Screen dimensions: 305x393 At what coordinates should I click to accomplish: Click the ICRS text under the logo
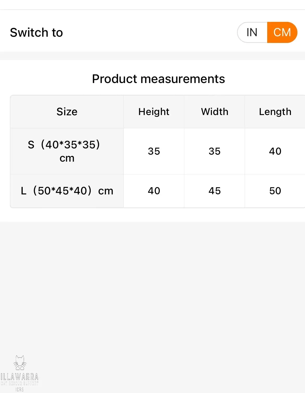pyautogui.click(x=20, y=389)
